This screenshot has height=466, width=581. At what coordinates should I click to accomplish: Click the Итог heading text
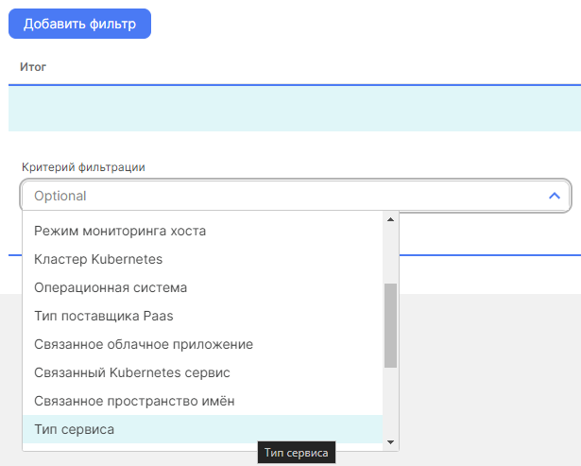[33, 67]
